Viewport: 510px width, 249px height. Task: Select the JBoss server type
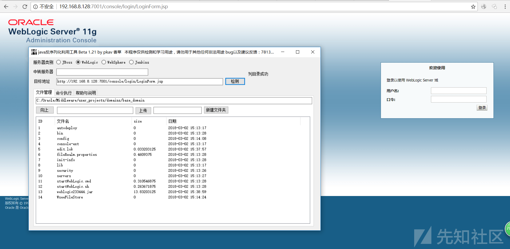point(59,62)
